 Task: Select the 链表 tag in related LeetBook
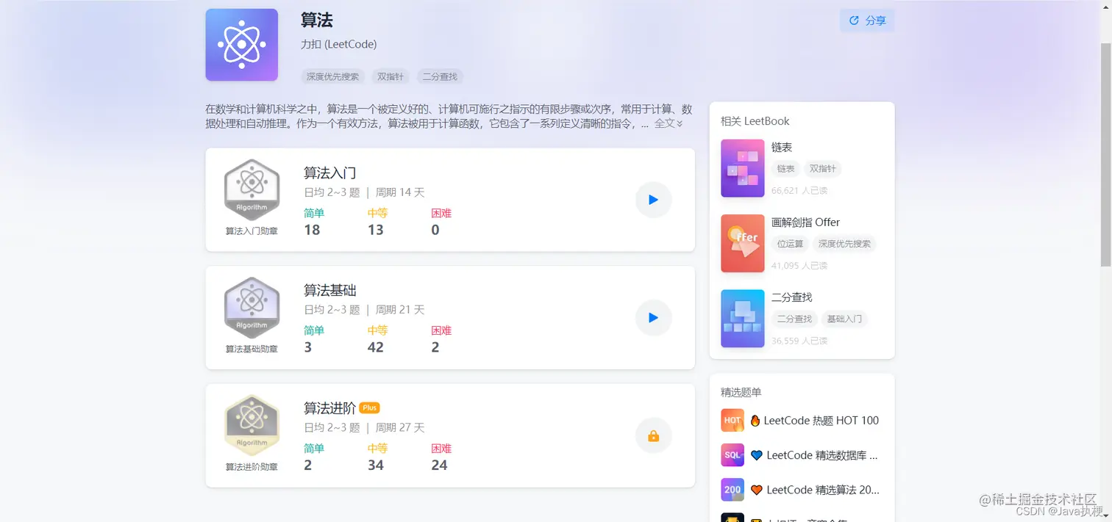tap(786, 169)
